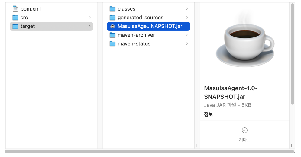Click the pom.xml document icon
301x157 pixels.
(15, 9)
